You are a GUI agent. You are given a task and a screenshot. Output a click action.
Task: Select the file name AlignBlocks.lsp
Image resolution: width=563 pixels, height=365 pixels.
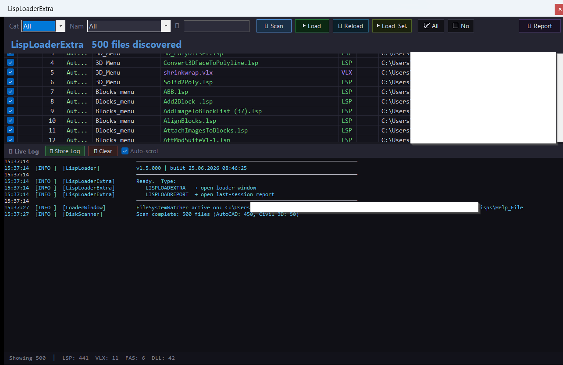(x=190, y=121)
